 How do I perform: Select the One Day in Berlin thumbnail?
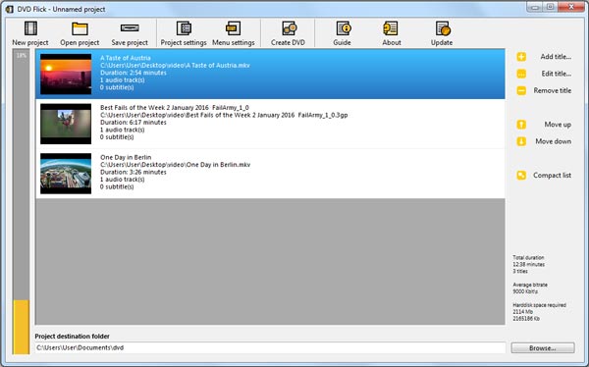66,174
